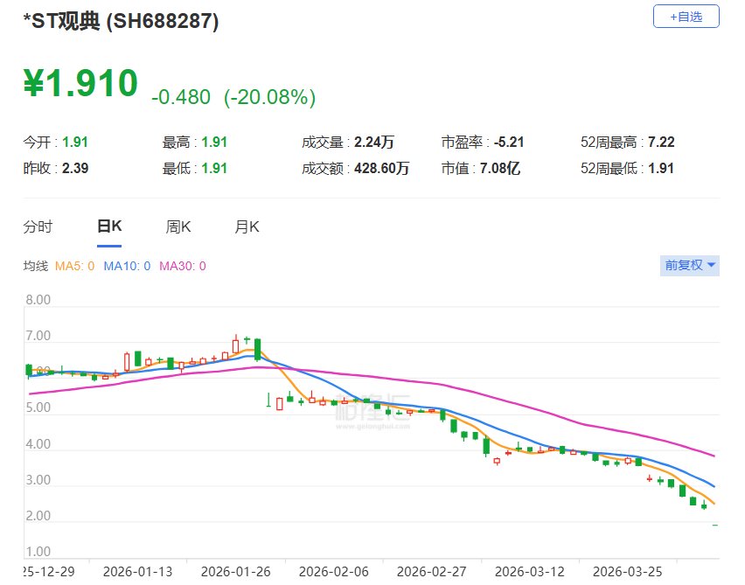The image size is (745, 585).
Task: Click the 1.00 price axis label
Action: click(38, 552)
